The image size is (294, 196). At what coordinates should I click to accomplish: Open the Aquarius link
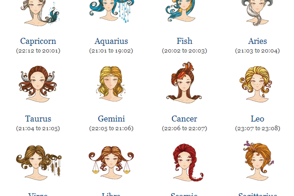(111, 41)
